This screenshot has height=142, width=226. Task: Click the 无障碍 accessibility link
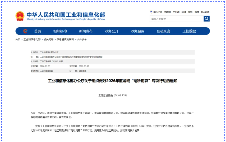point(167,12)
